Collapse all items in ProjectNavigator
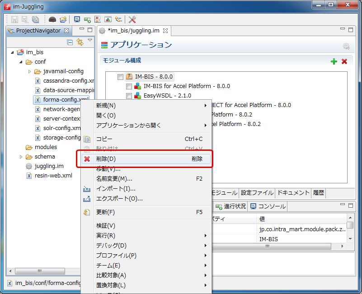This screenshot has width=362, height=294. pos(70,42)
